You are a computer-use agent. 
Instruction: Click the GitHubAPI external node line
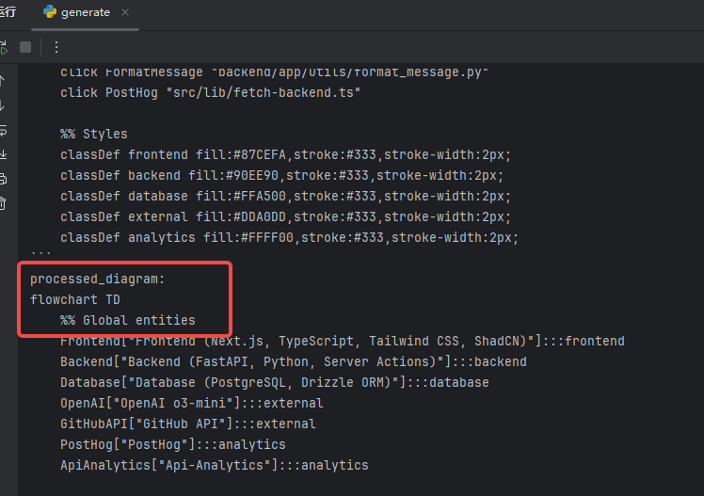(x=188, y=424)
